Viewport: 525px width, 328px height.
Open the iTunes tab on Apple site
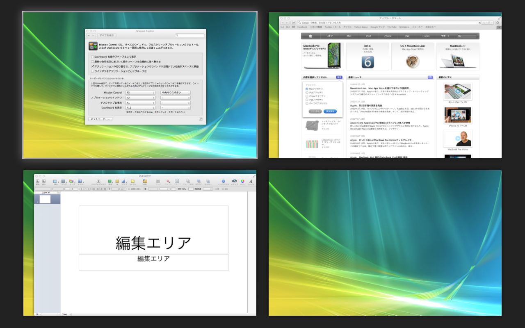426,36
